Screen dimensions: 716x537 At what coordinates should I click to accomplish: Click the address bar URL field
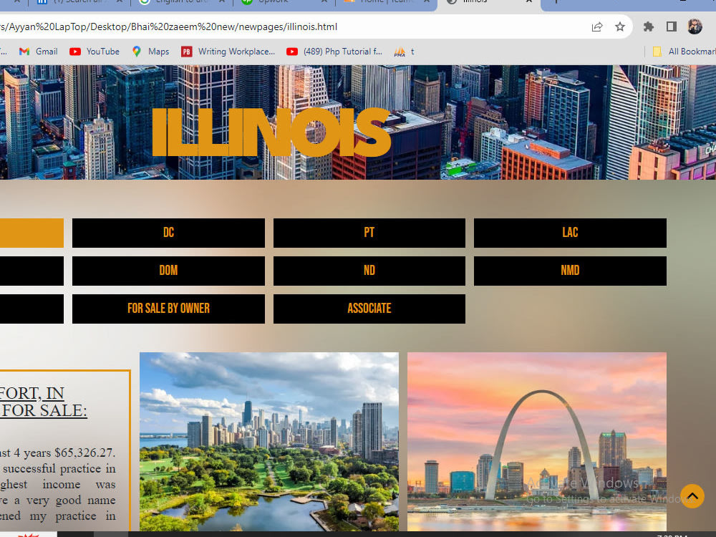pyautogui.click(x=292, y=27)
